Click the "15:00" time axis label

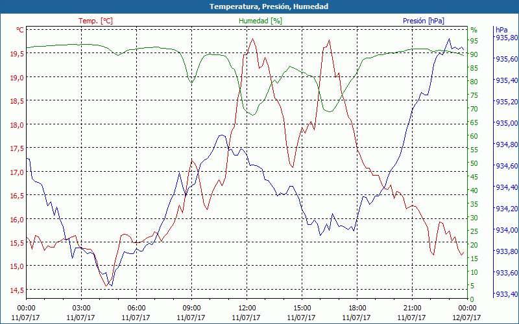(302, 308)
